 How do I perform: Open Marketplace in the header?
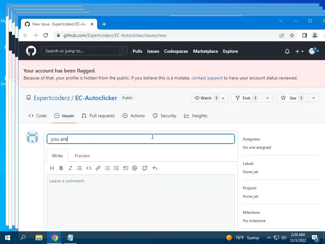coord(205,51)
